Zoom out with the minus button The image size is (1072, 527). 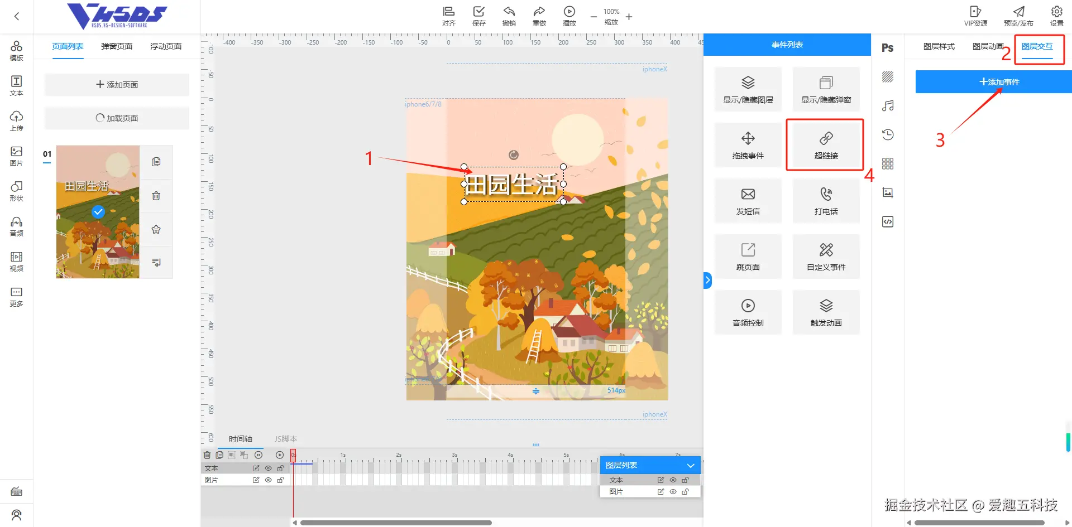click(594, 17)
